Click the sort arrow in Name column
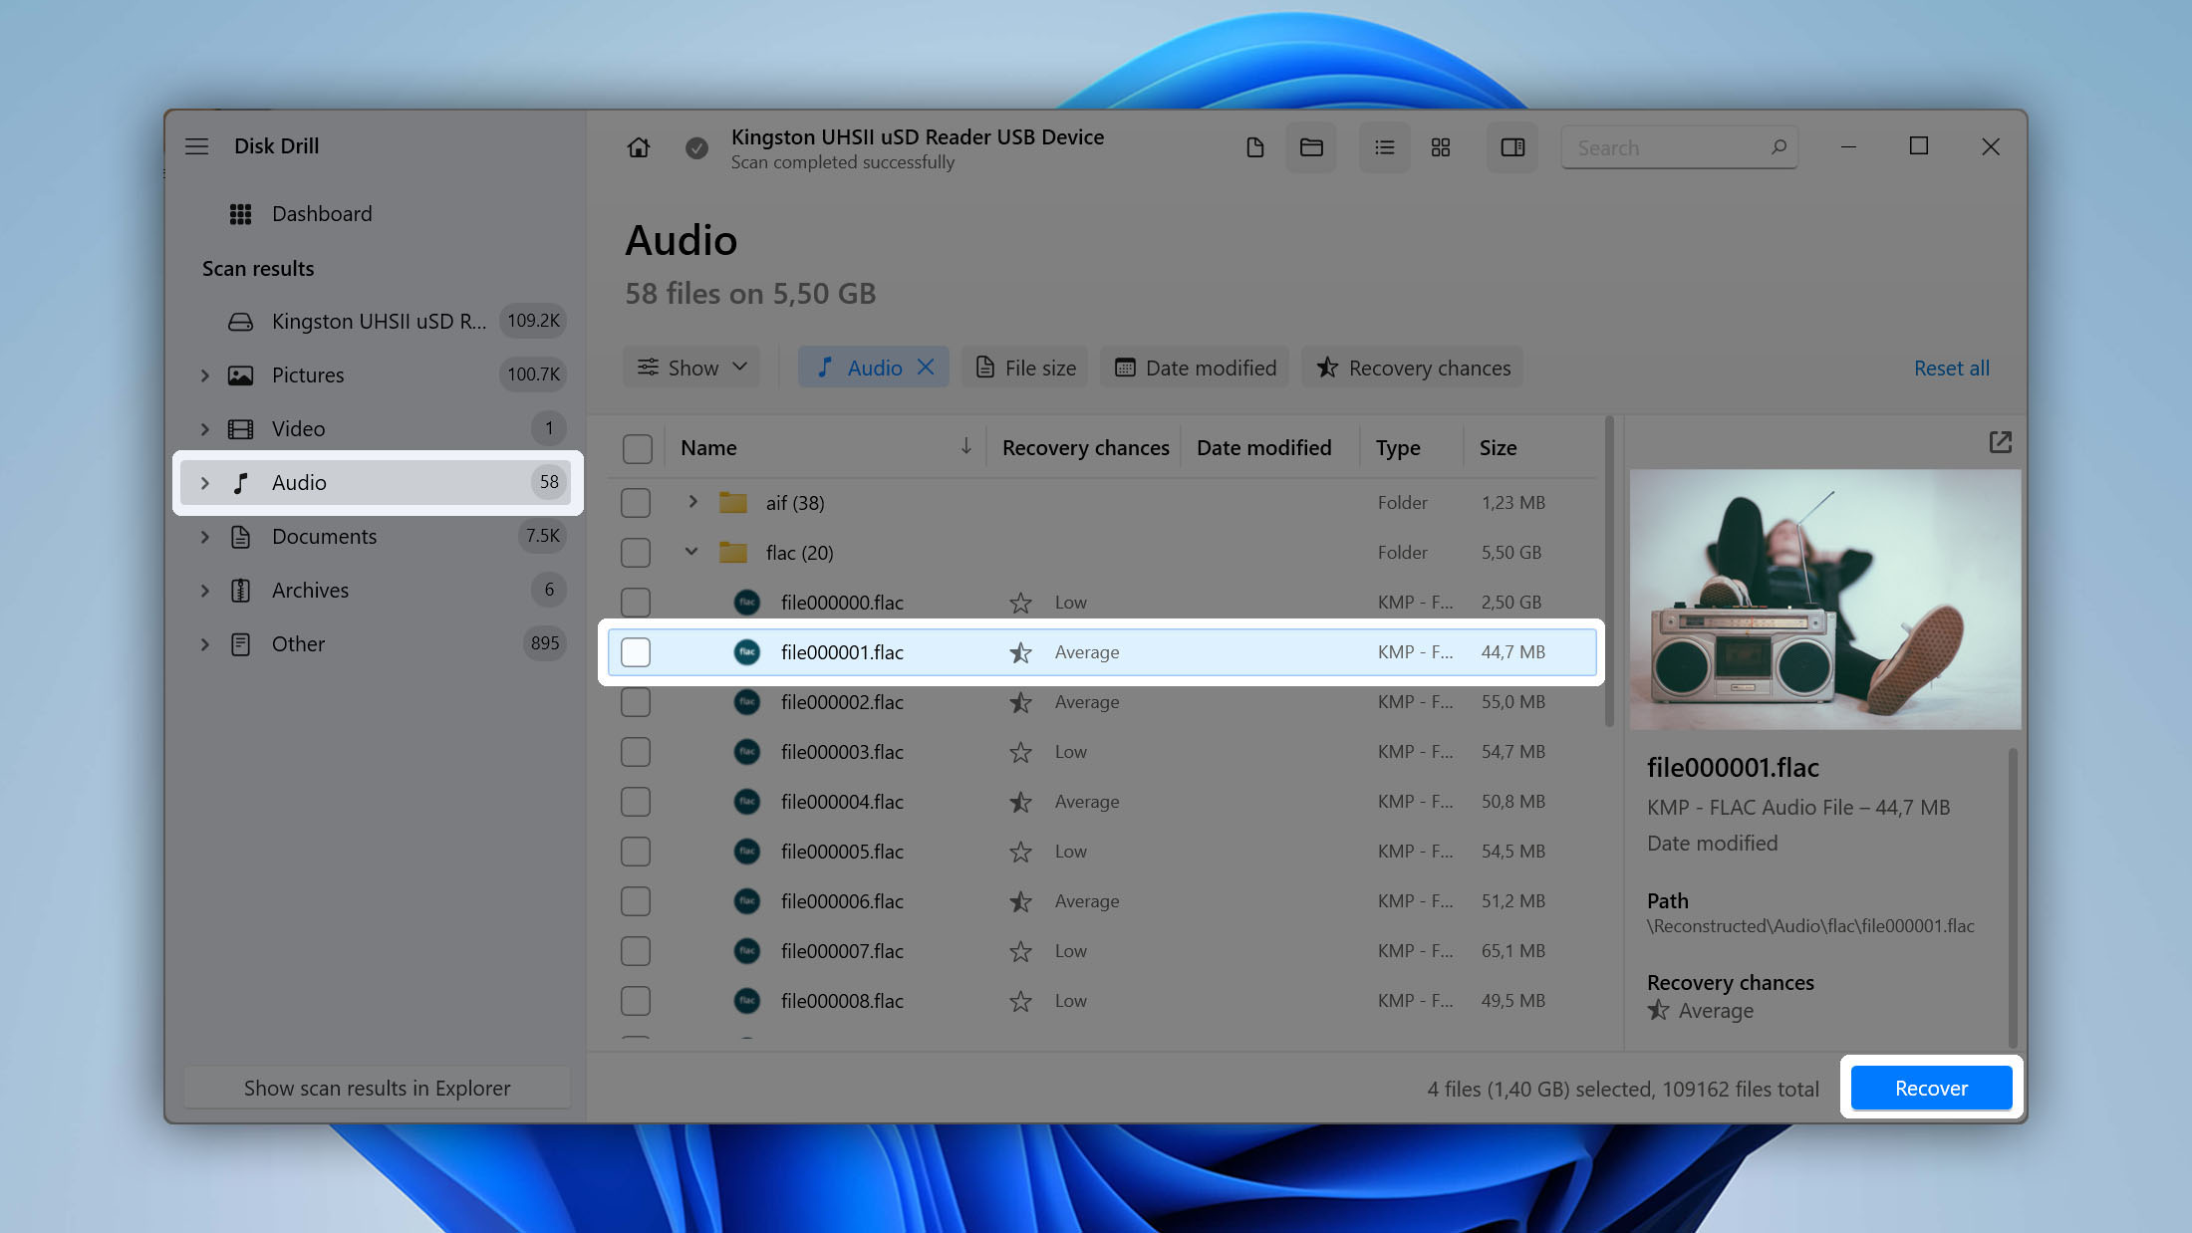 coord(965,446)
